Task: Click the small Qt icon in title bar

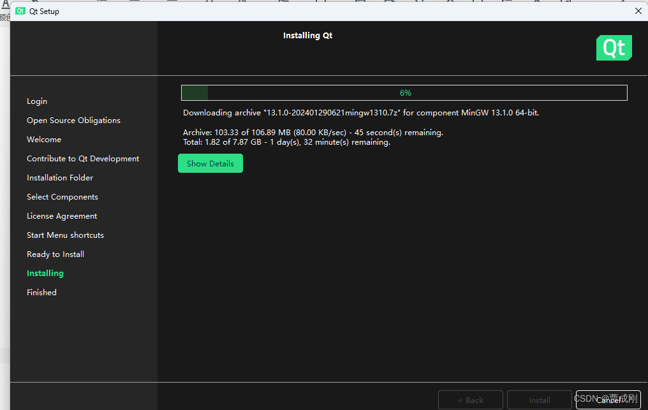Action: pyautogui.click(x=20, y=11)
